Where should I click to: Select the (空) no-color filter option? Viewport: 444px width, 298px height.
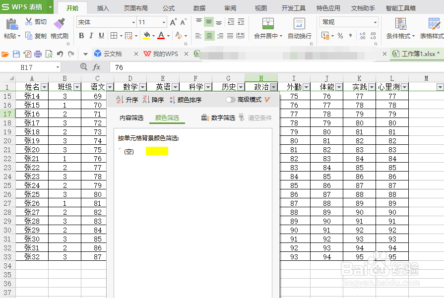[129, 152]
